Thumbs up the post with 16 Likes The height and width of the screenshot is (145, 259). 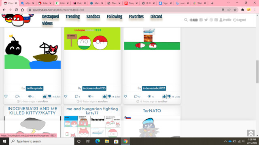click(x=104, y=96)
